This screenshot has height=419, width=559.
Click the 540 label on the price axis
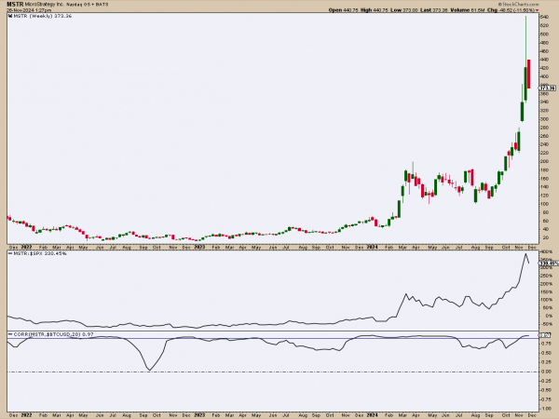pyautogui.click(x=545, y=17)
